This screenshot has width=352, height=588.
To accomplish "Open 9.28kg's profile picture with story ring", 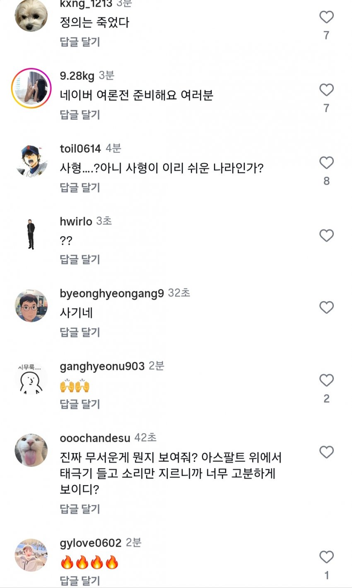I will (31, 88).
